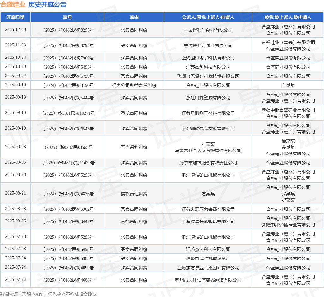Click 宁波得利时泵业有限公司 in the 2025-12-30 row
Viewport: 324px width, 297px height.
click(208, 30)
